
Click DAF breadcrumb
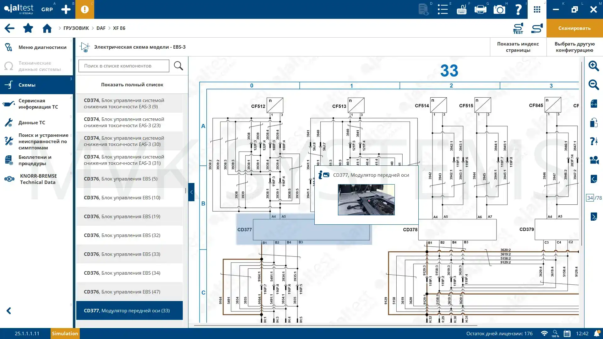pos(101,28)
